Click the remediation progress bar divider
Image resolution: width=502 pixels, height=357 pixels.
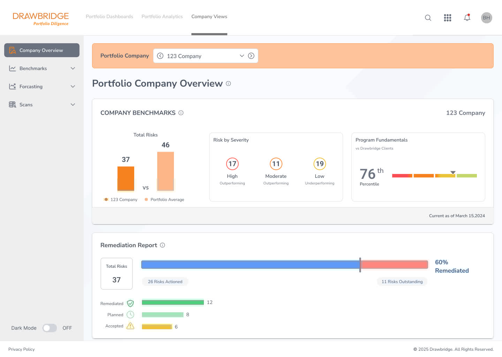pyautogui.click(x=360, y=265)
